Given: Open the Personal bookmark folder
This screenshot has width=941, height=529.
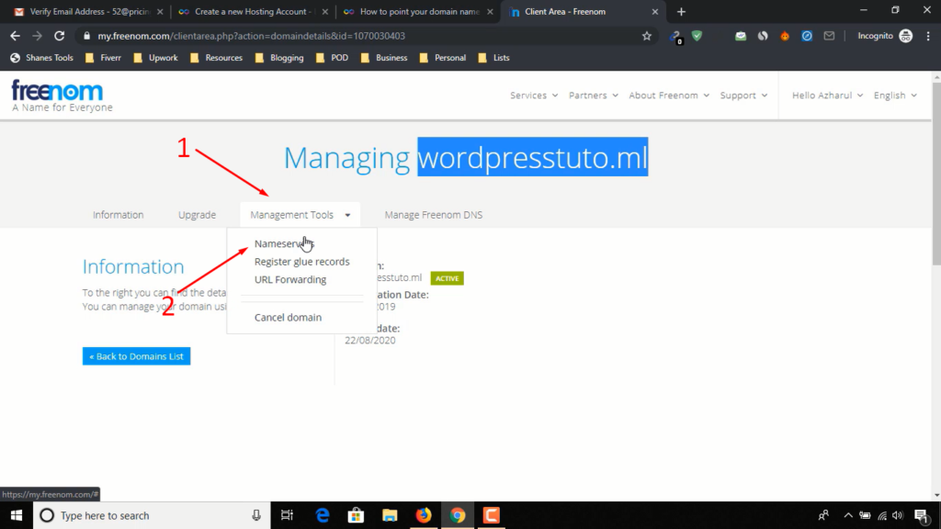Looking at the screenshot, I should coord(442,58).
